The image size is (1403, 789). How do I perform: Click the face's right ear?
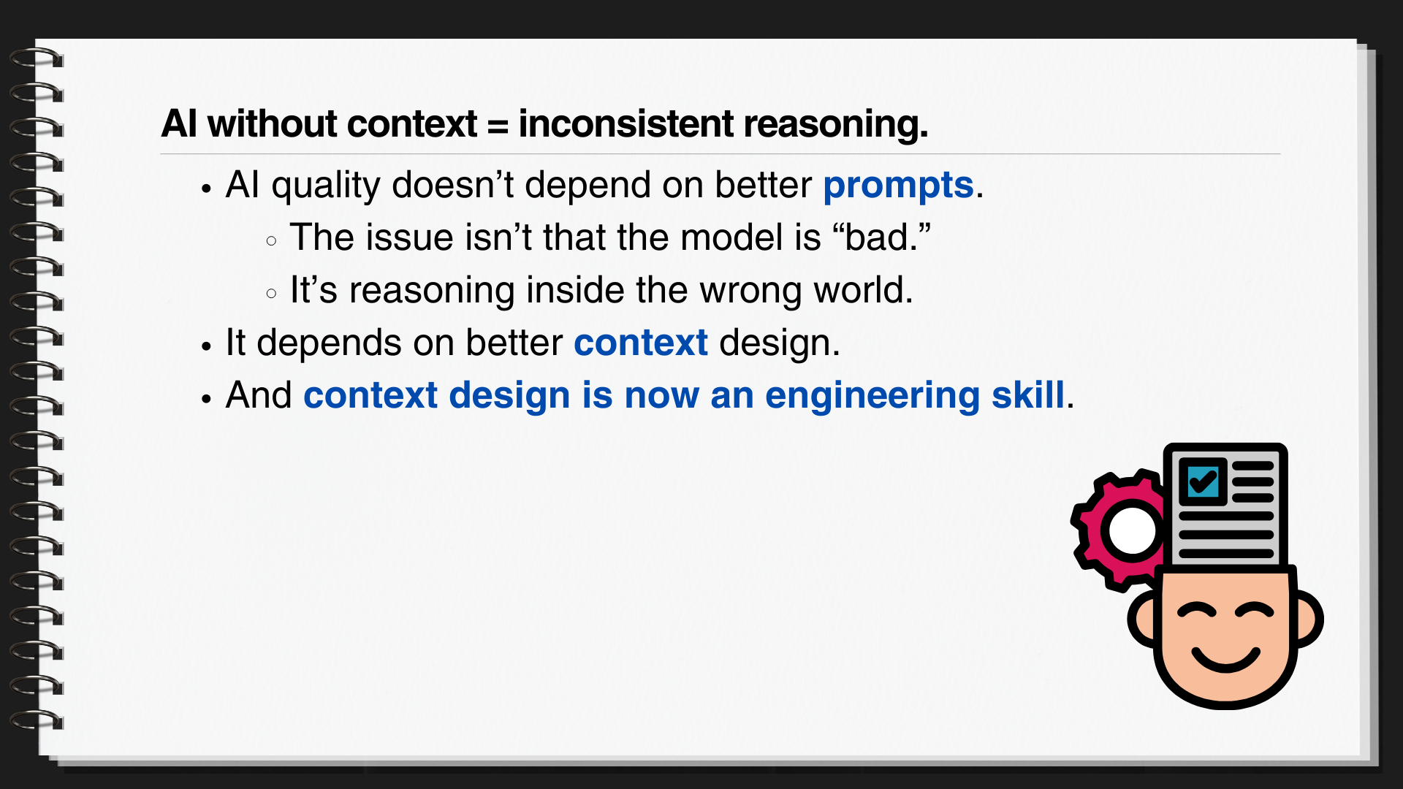pos(1309,620)
